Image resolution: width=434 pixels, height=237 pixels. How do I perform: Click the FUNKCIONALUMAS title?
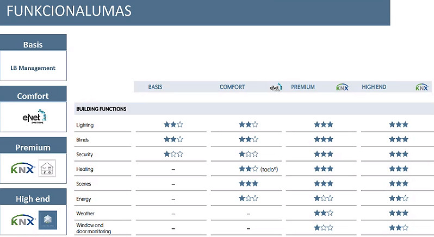pyautogui.click(x=69, y=11)
